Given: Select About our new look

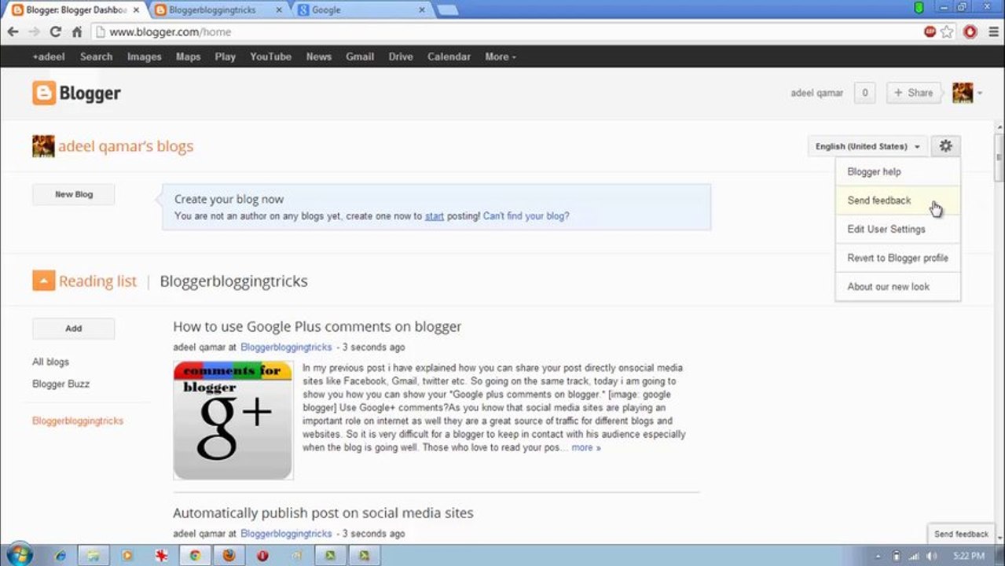Looking at the screenshot, I should pyautogui.click(x=898, y=286).
